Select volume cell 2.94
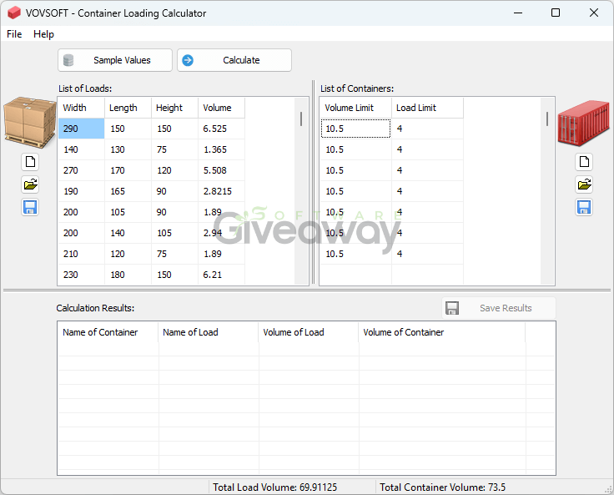Screen dimensions: 614x495 [221, 233]
